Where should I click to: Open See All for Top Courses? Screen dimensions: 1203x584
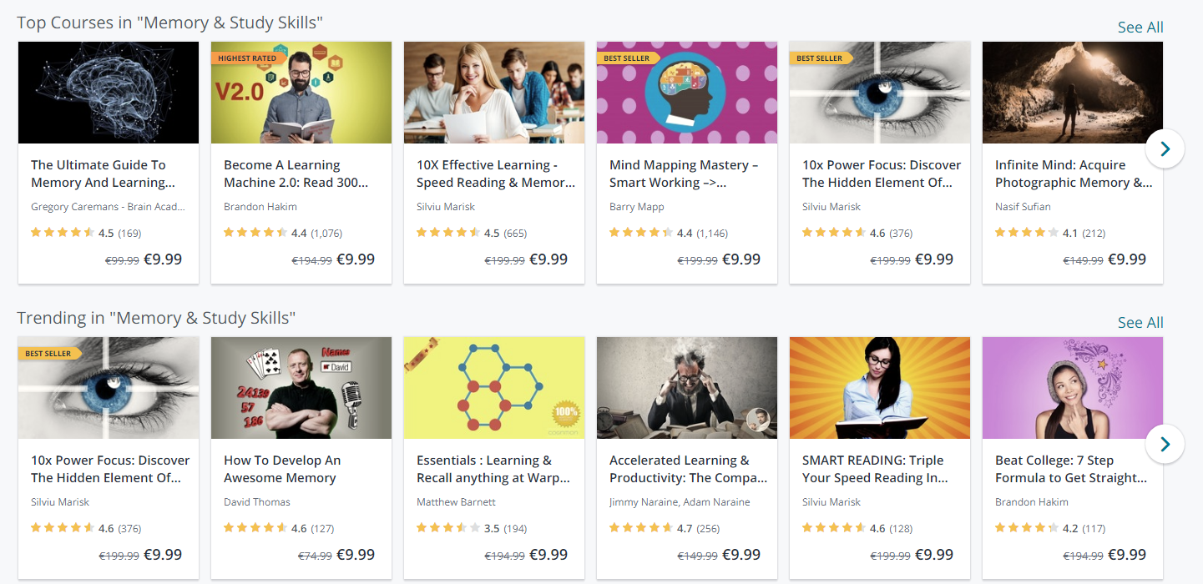tap(1140, 28)
